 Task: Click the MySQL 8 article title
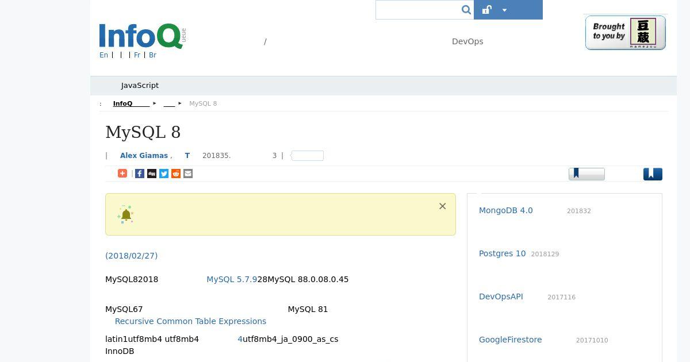143,132
